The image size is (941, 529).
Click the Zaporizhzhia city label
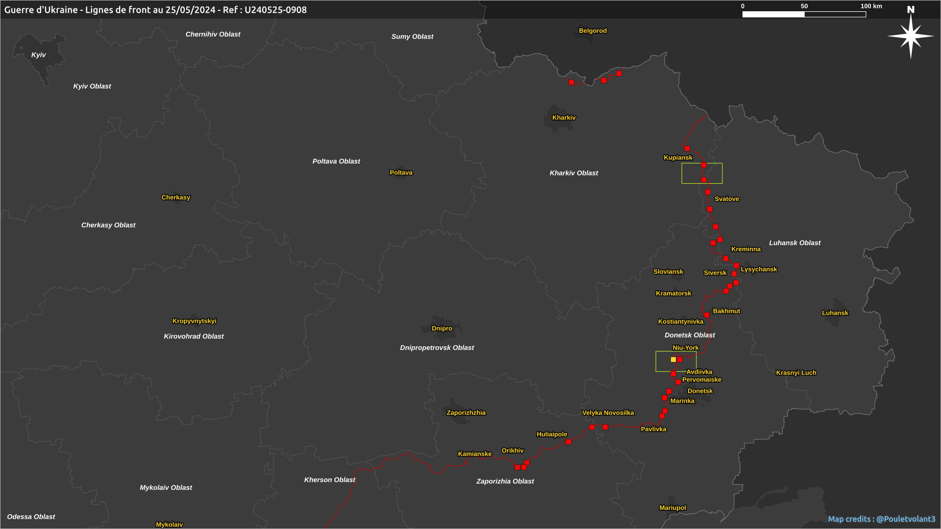coord(466,412)
